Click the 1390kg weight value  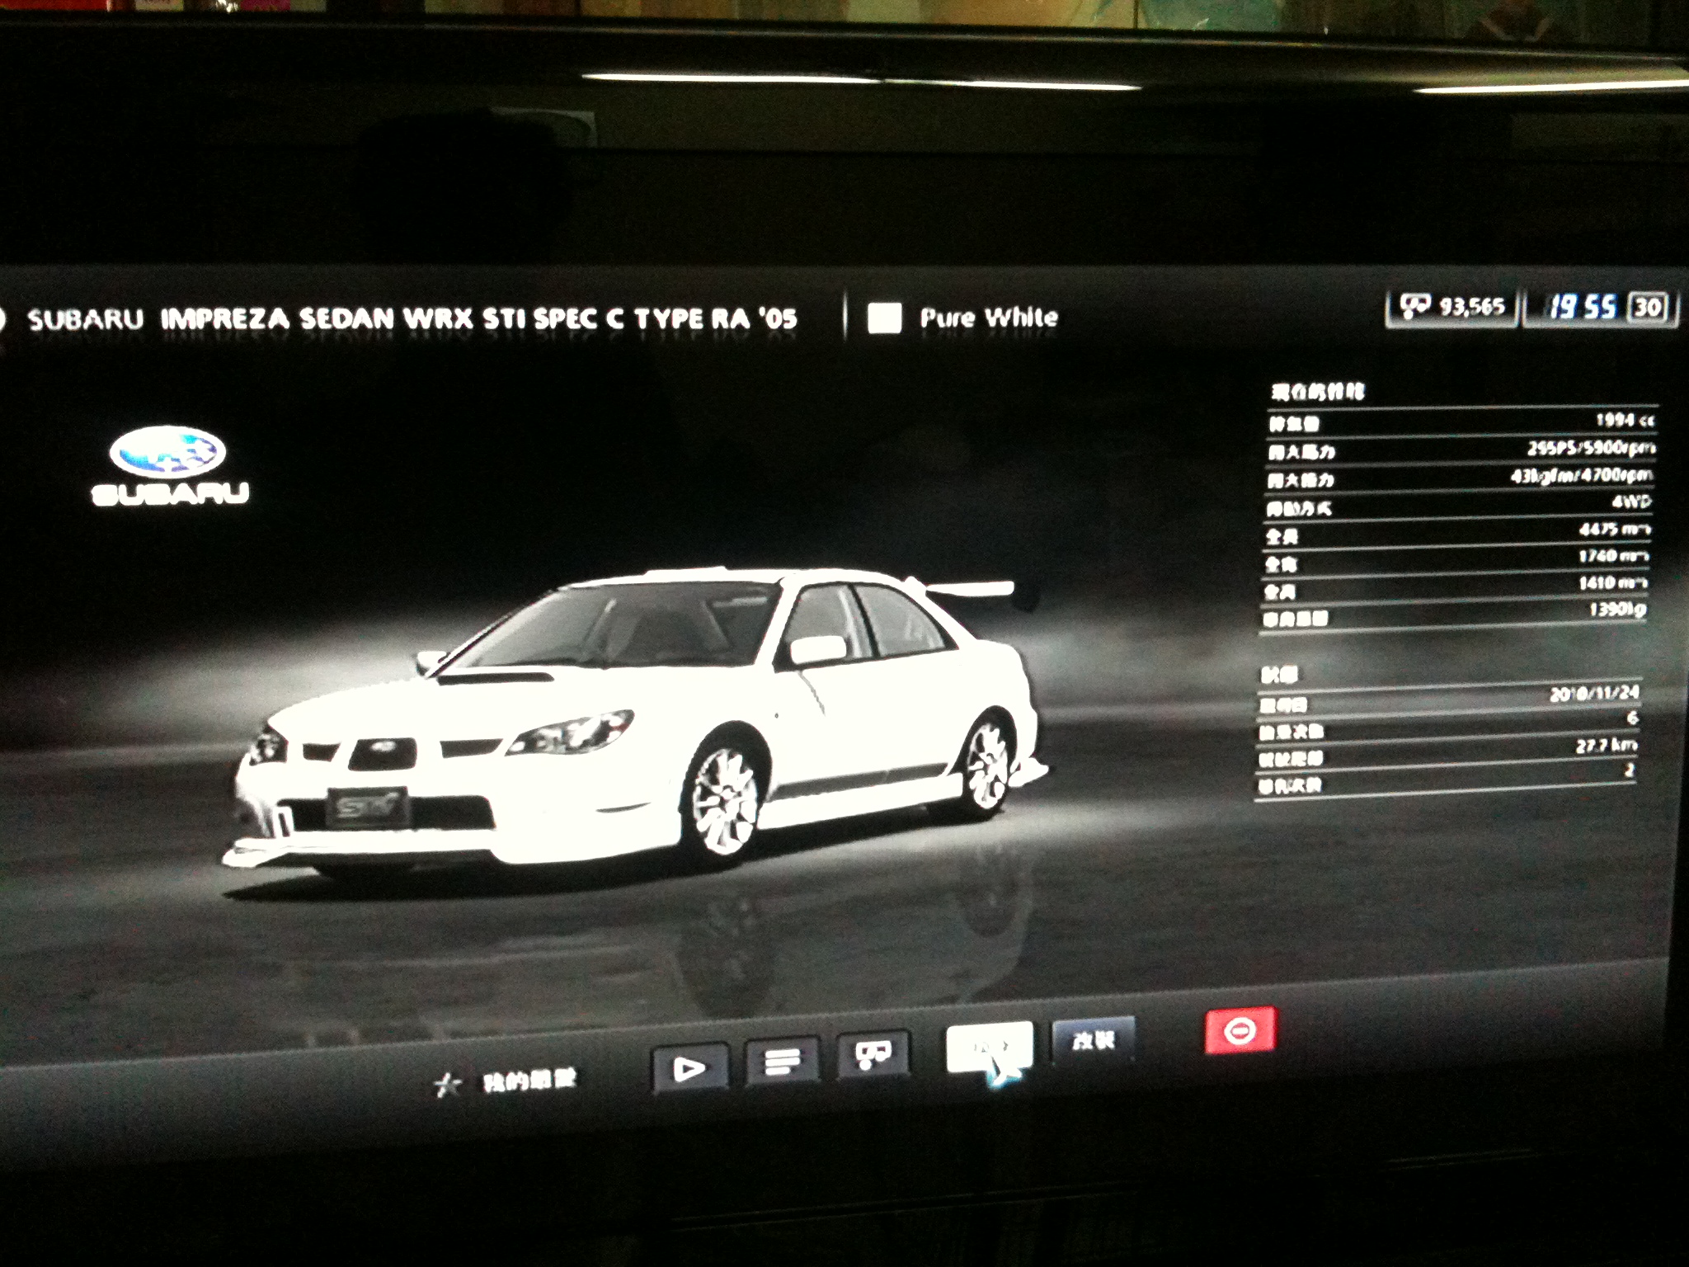pos(1616,610)
